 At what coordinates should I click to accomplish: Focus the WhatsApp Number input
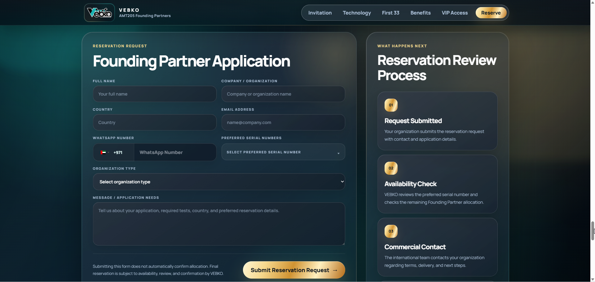175,152
